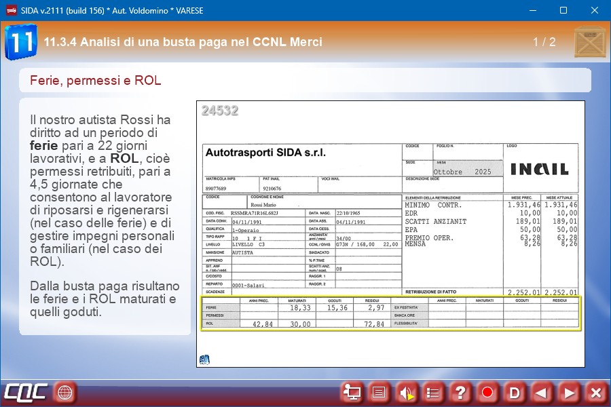The image size is (611, 407).
Task: Click the 'Ferie, permessi e ROL' heading
Action: pos(96,81)
